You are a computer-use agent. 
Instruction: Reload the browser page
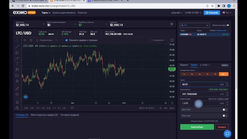coord(23,6)
